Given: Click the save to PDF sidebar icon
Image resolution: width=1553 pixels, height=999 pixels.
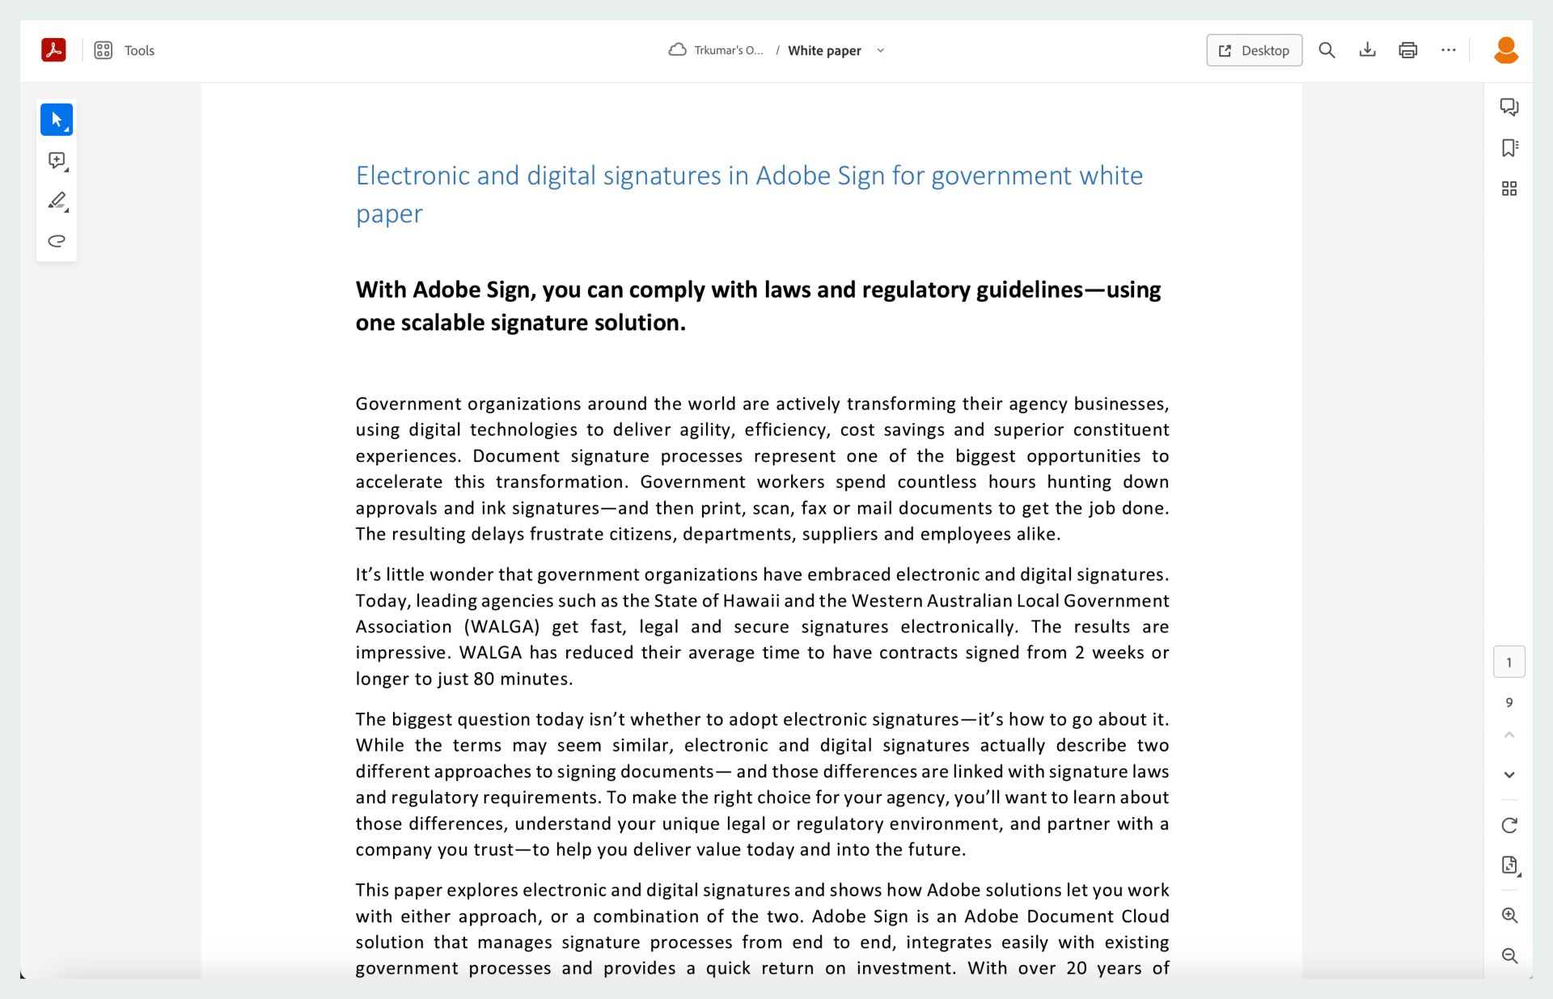Looking at the screenshot, I should (1510, 865).
